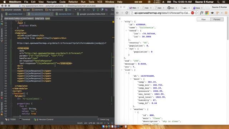Click the template breadcrumb in editor

click(x=39, y=18)
